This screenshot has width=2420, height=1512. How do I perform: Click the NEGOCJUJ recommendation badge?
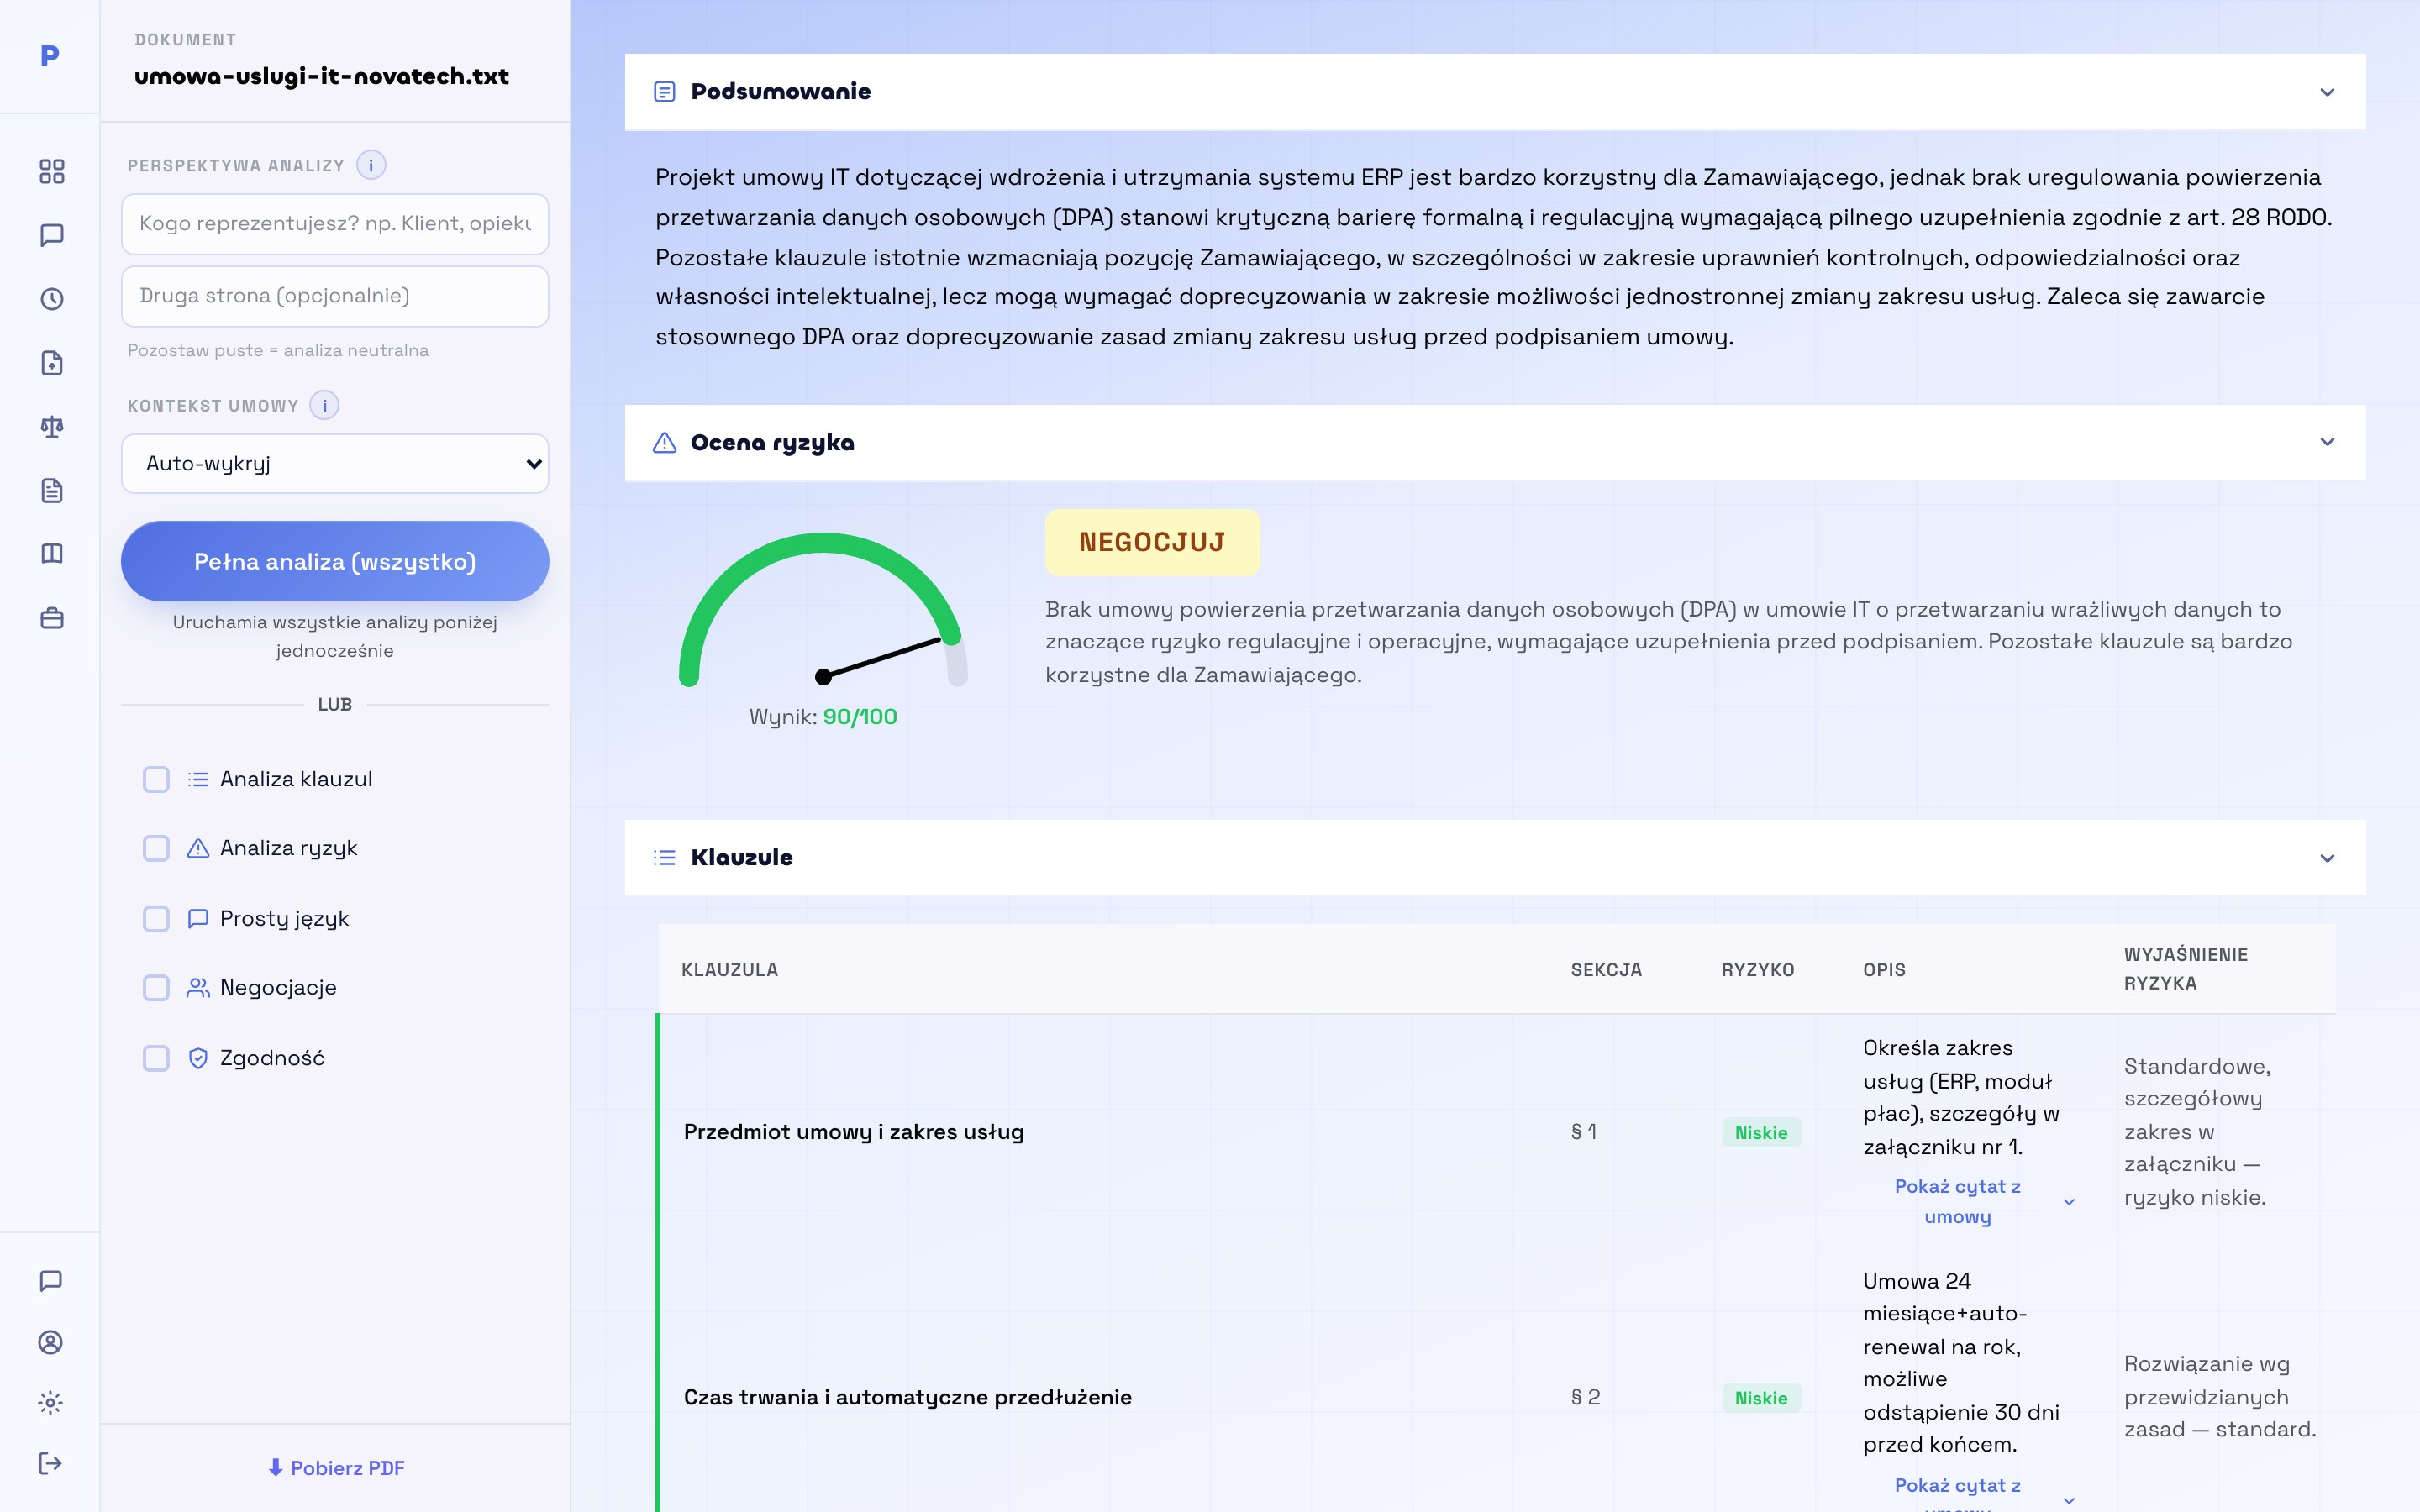click(x=1152, y=542)
